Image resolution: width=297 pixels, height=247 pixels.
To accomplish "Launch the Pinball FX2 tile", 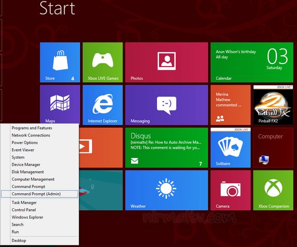I will click(x=273, y=105).
